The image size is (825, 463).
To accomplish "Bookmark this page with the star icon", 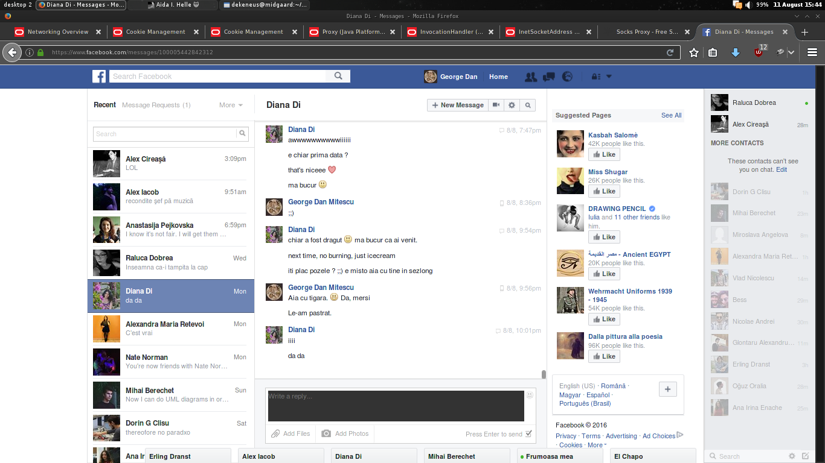I will click(x=694, y=52).
